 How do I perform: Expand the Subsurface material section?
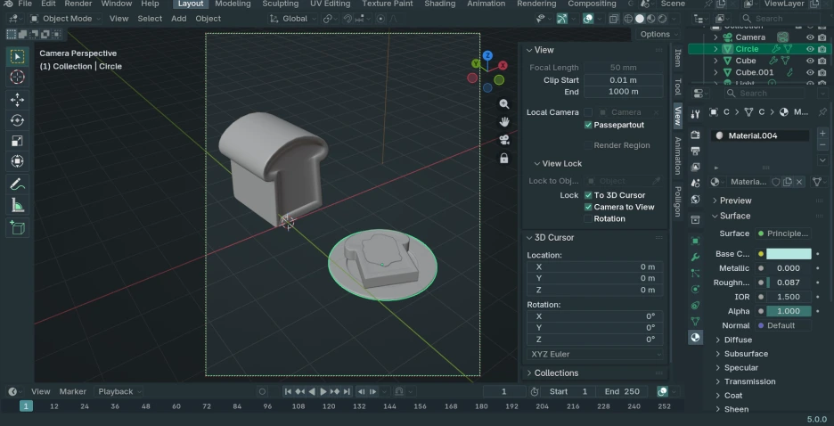tap(745, 354)
